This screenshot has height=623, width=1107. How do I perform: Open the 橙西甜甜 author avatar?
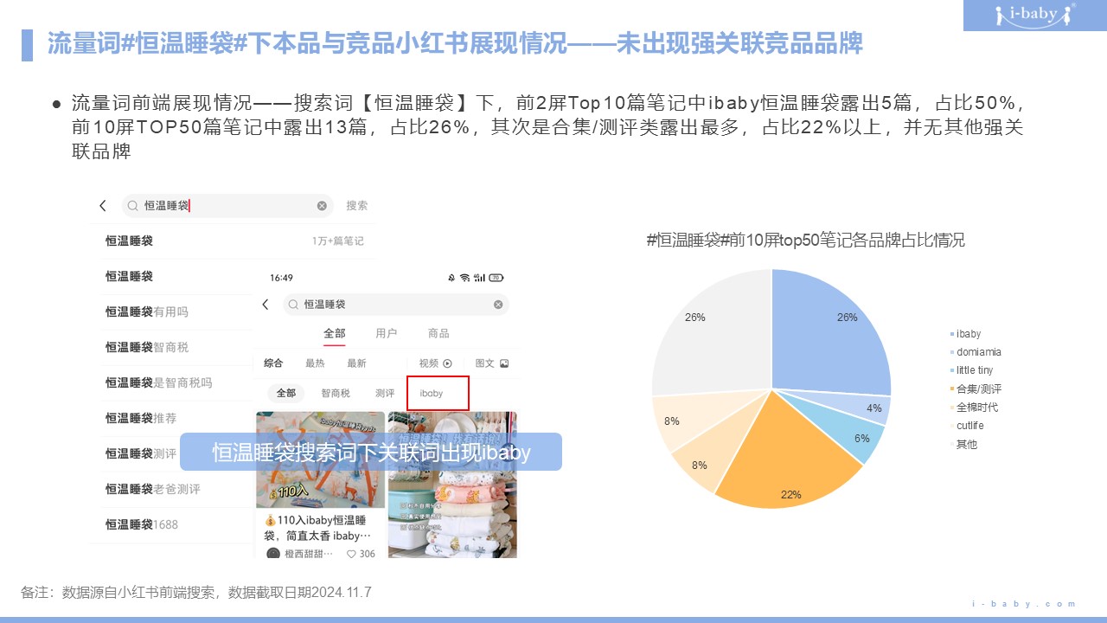click(x=273, y=554)
